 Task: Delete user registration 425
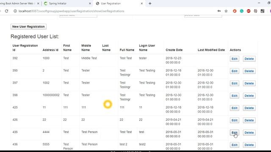(249, 108)
